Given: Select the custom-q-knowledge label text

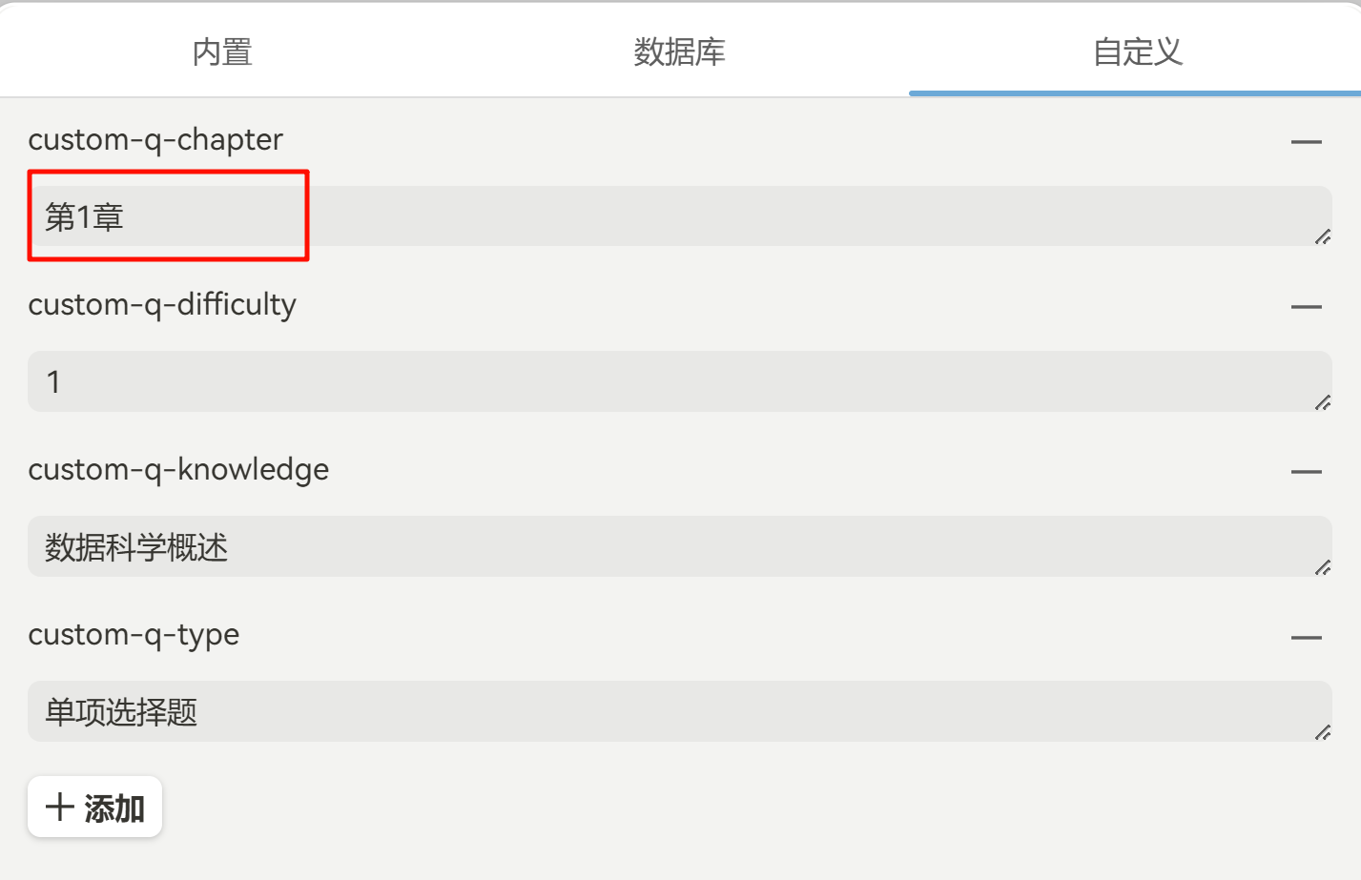Looking at the screenshot, I should pos(178,470).
